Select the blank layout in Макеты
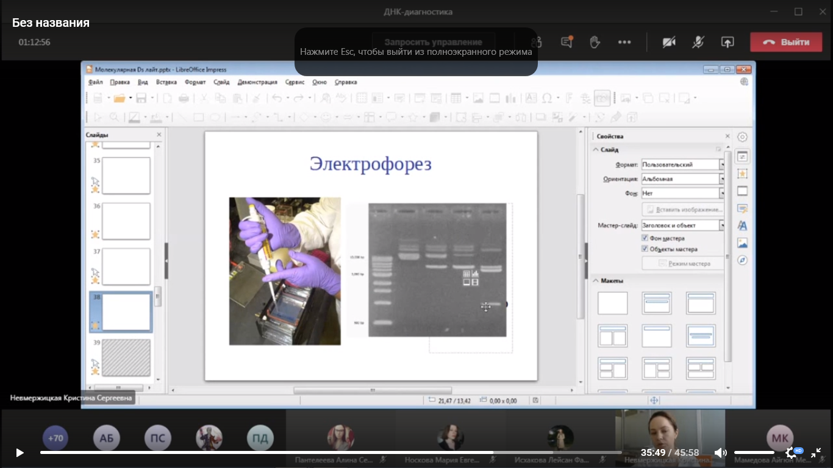833x468 pixels. point(612,303)
